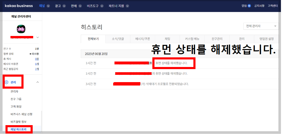Screen dimensions: 282x134
Task: Switch to the 소식/댓글 tab
Action: (x=118, y=39)
